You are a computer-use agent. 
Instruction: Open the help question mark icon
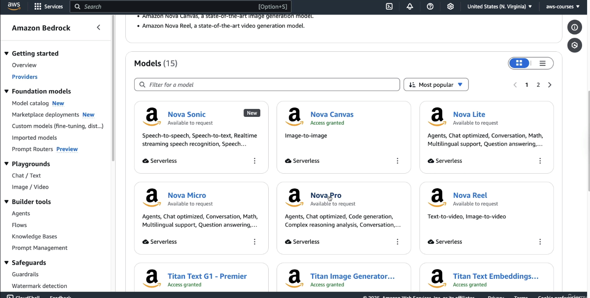point(430,7)
